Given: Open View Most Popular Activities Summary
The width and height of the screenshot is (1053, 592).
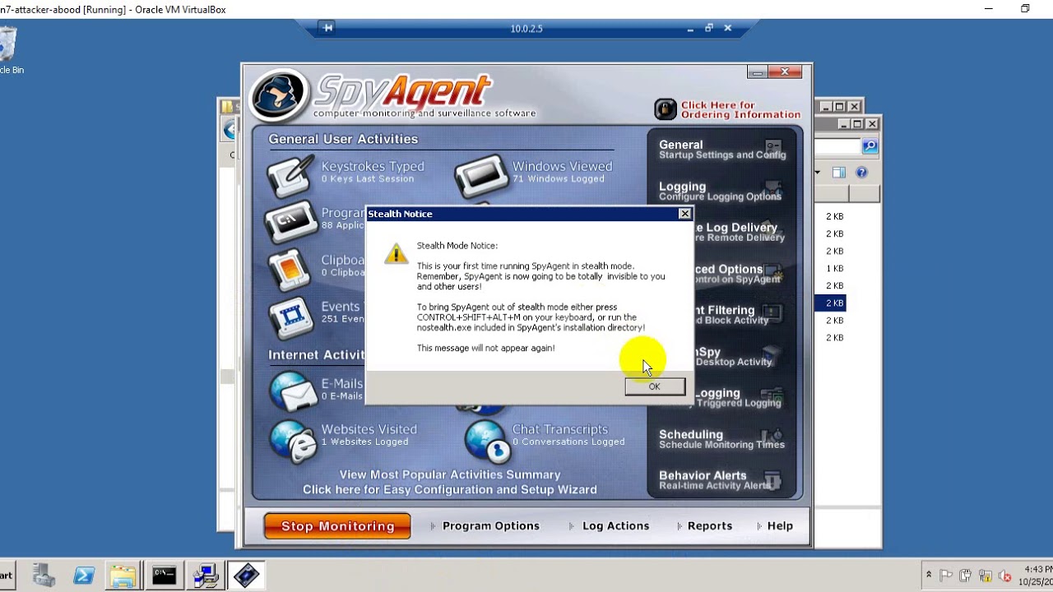Looking at the screenshot, I should (450, 474).
